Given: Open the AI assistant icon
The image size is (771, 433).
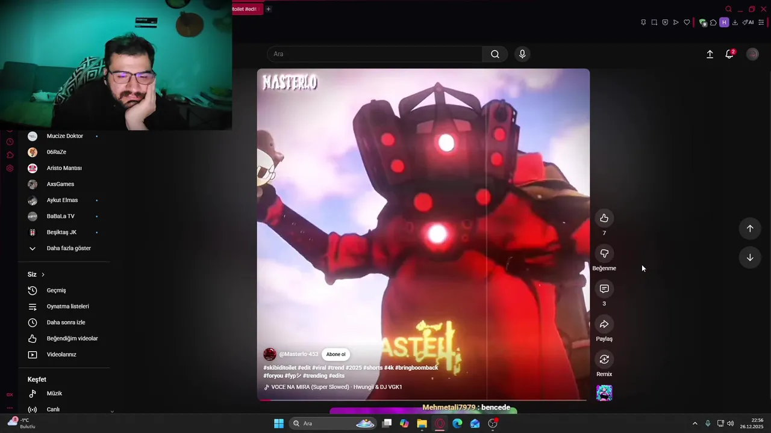Looking at the screenshot, I should click(748, 22).
